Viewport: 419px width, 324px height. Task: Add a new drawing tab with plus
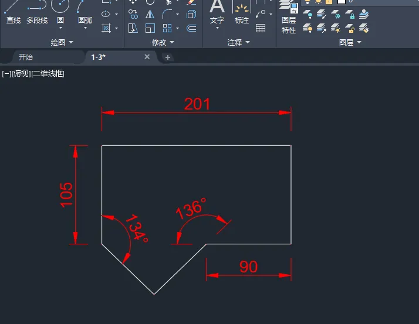(x=168, y=57)
